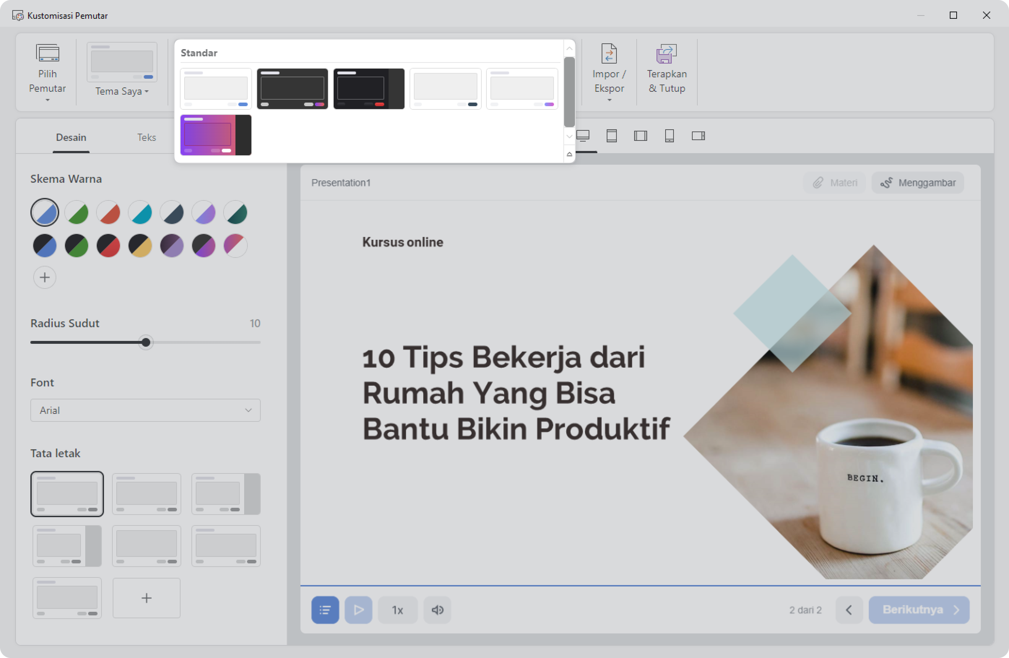Select the second layout in the top row

[x=146, y=493]
